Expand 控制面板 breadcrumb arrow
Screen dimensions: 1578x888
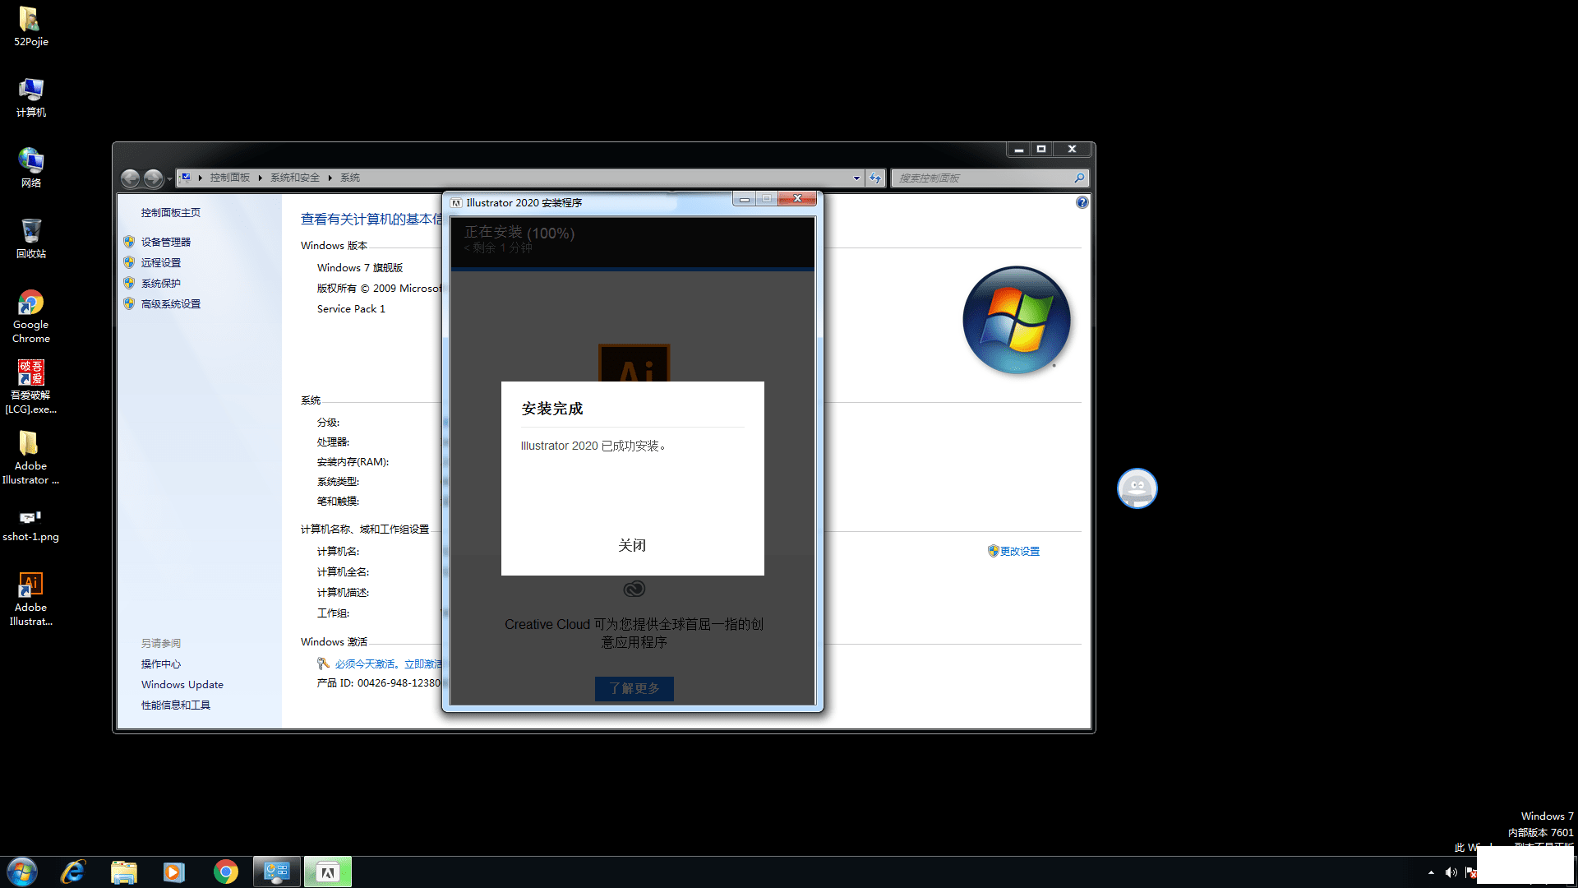coord(260,178)
